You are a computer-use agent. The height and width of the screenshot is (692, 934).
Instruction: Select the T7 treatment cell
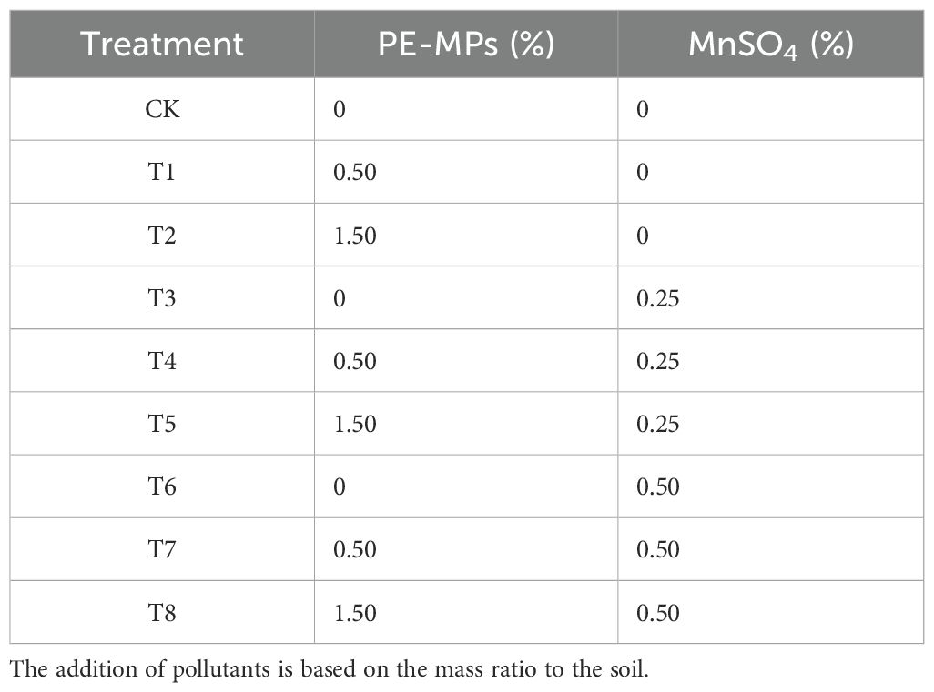click(x=162, y=549)
